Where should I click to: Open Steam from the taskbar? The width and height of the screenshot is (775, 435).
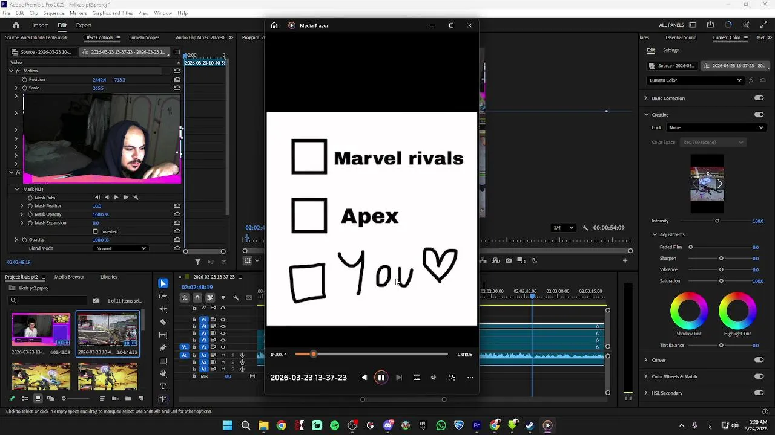(x=530, y=425)
